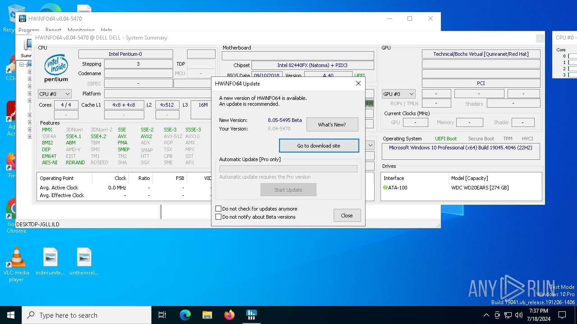Click the Core 3 usage bar in the CPU #0 window
The width and height of the screenshot is (577, 324).
572,75
